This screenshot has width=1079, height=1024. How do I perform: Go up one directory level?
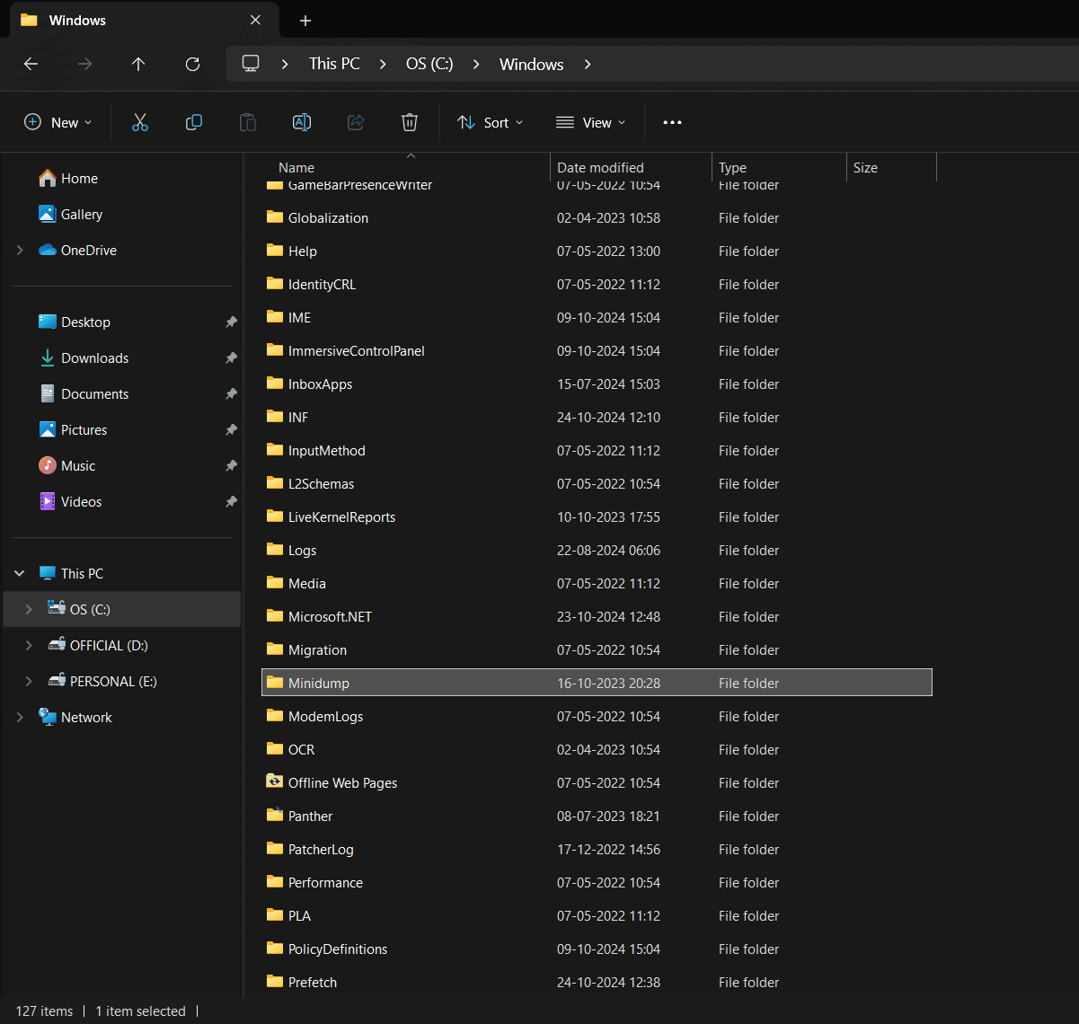(x=138, y=65)
